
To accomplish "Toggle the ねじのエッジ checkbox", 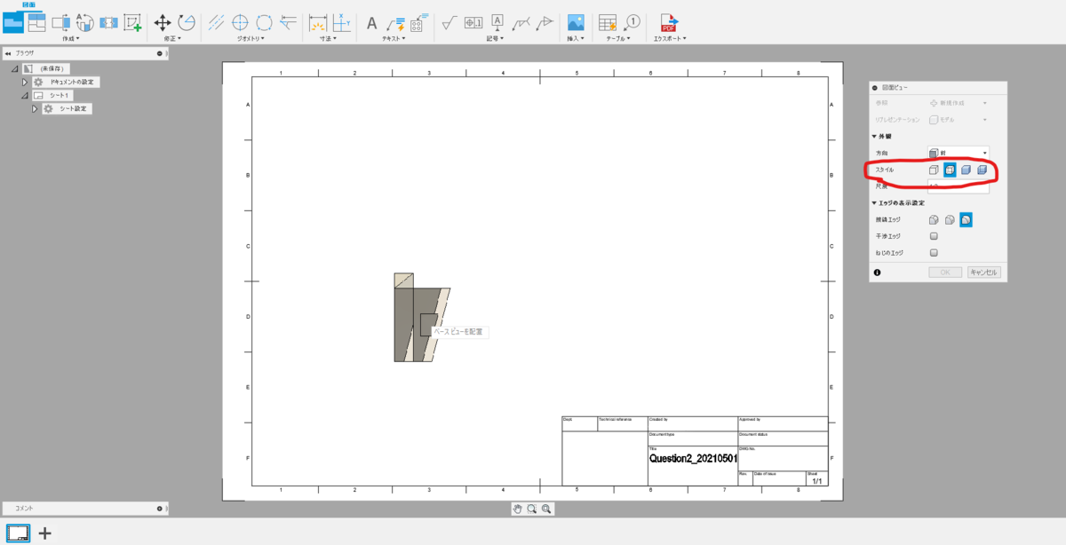I will tap(933, 252).
